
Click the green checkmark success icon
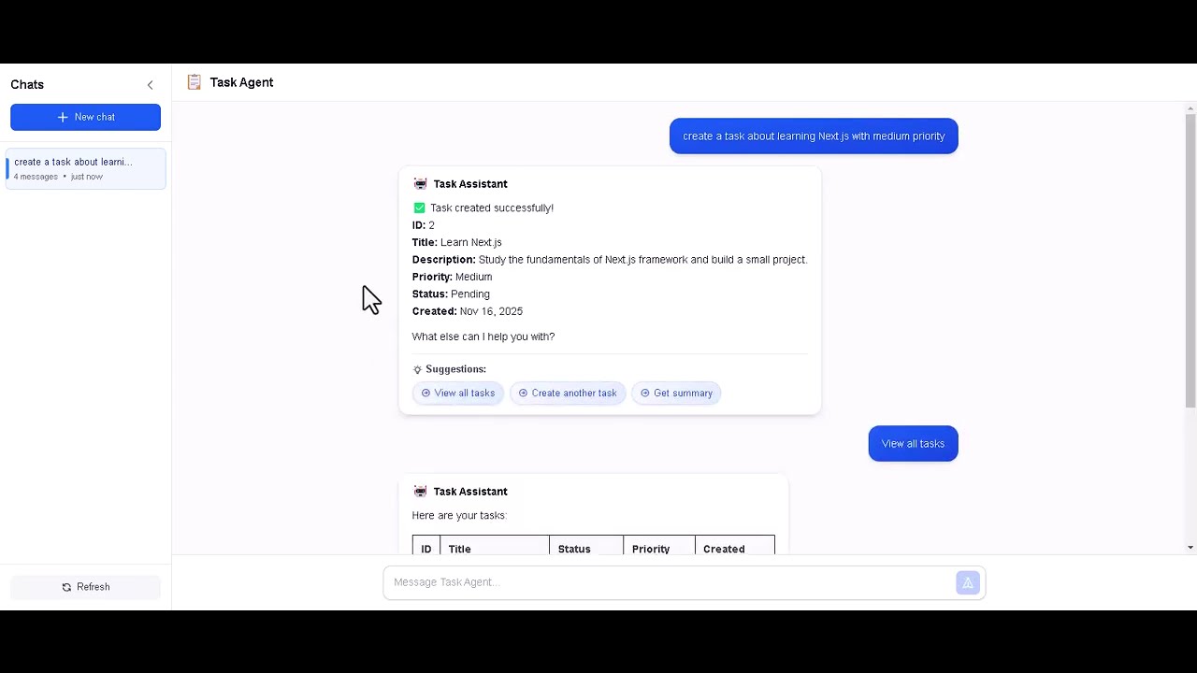(x=419, y=208)
